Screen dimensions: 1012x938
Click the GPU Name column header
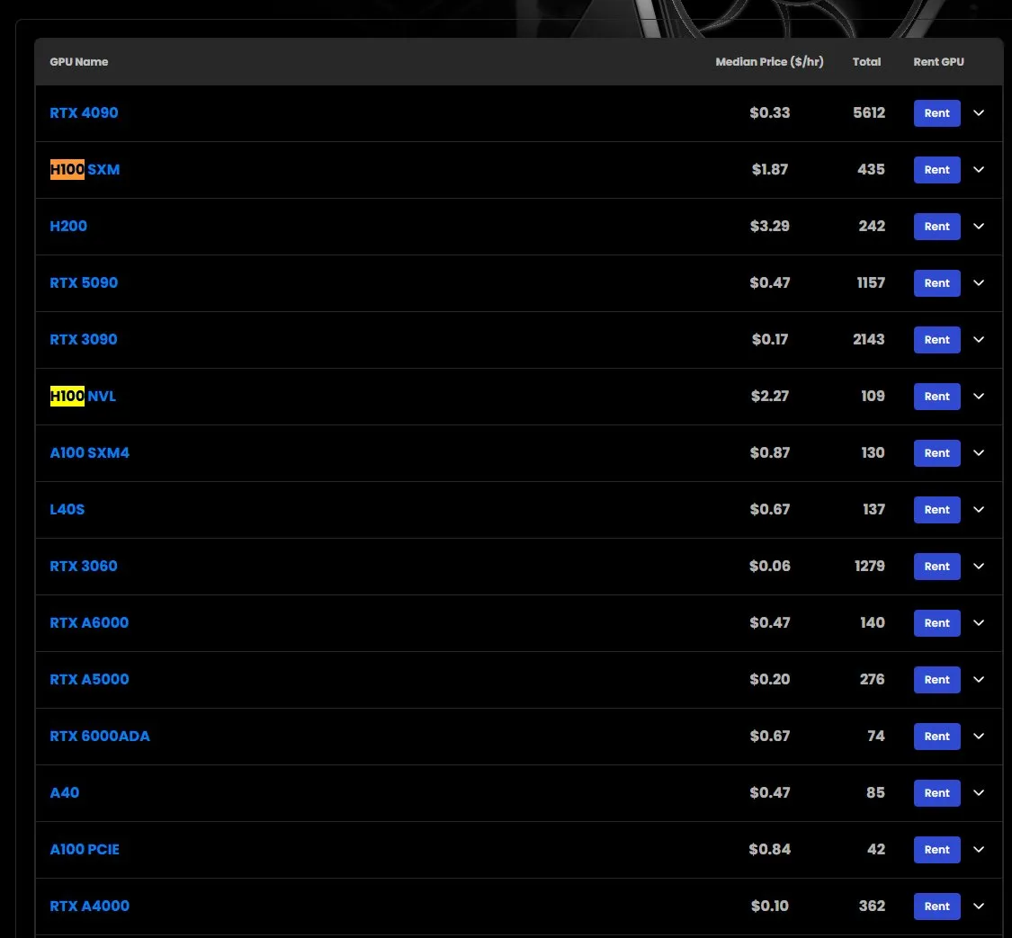[x=79, y=62]
